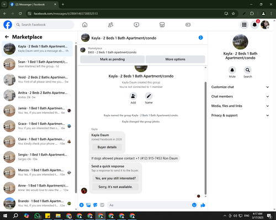Click the large group photo in right panel
The height and width of the screenshot is (220, 276).
[x=240, y=42]
